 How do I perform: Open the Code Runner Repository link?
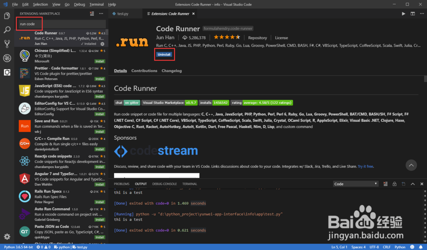pos(257,37)
